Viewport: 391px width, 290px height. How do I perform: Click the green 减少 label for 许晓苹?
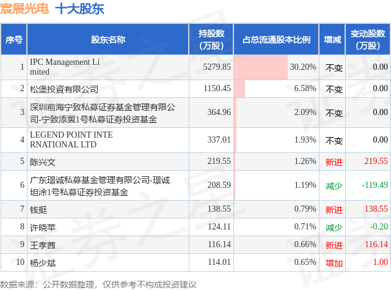click(x=334, y=228)
